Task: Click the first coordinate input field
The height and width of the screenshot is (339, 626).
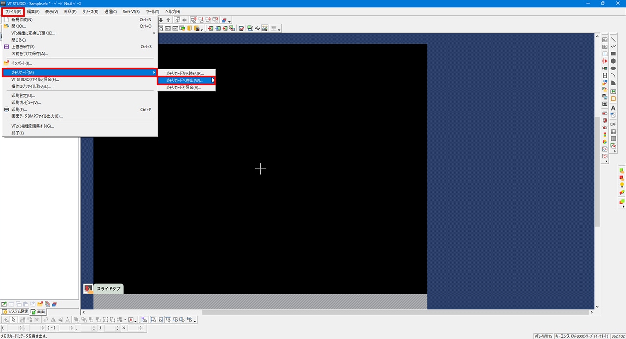Action: 12,328
